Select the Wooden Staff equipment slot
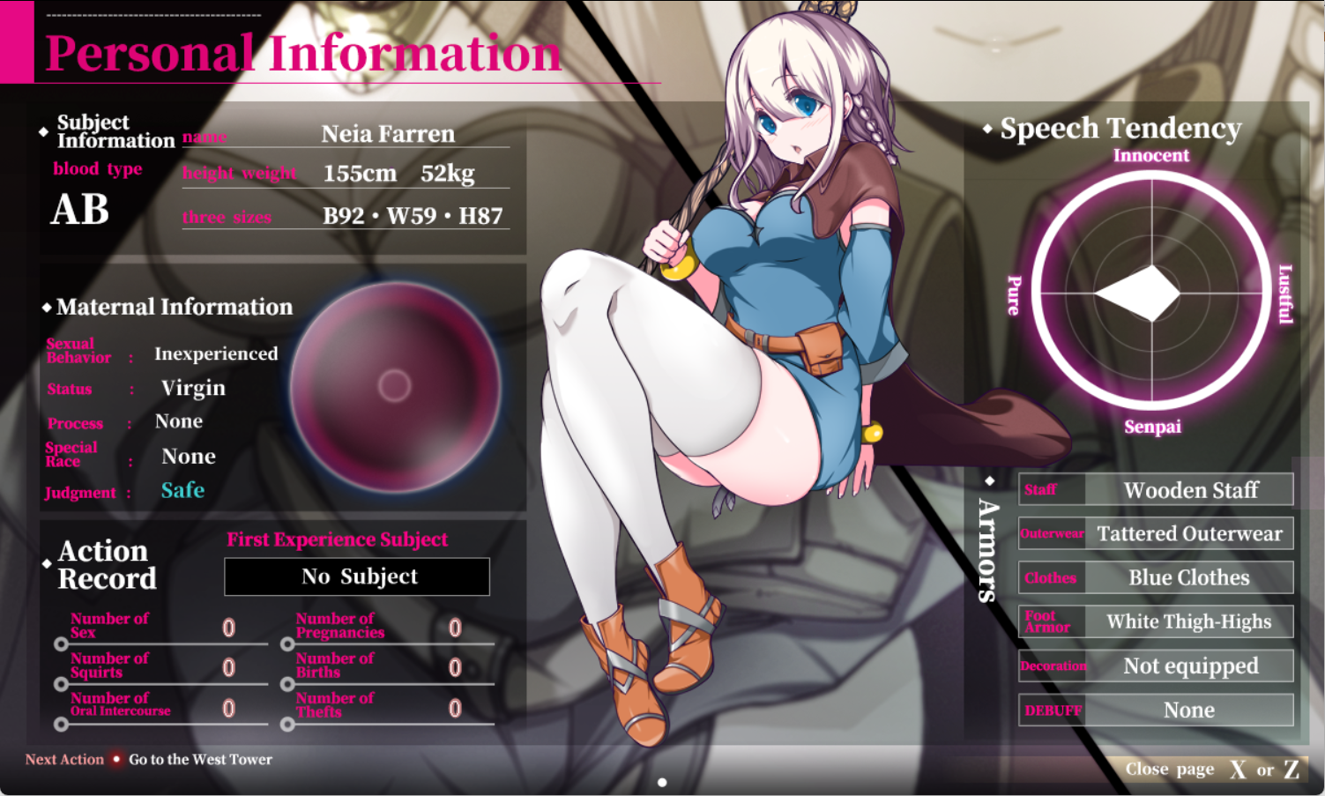This screenshot has height=796, width=1325. coord(1156,489)
